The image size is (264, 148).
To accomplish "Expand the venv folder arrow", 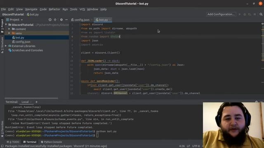I will click(9, 33).
